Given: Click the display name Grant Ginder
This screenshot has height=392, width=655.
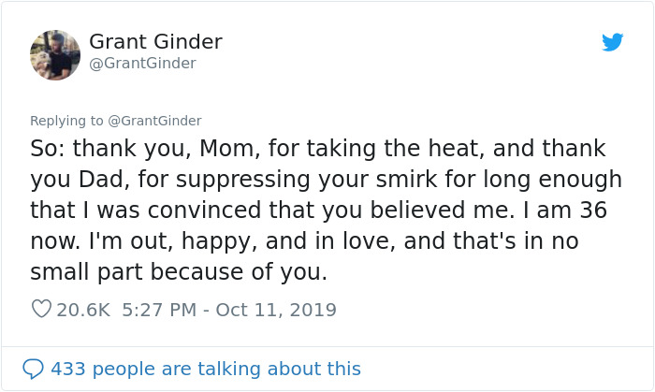Looking at the screenshot, I should pos(155,42).
